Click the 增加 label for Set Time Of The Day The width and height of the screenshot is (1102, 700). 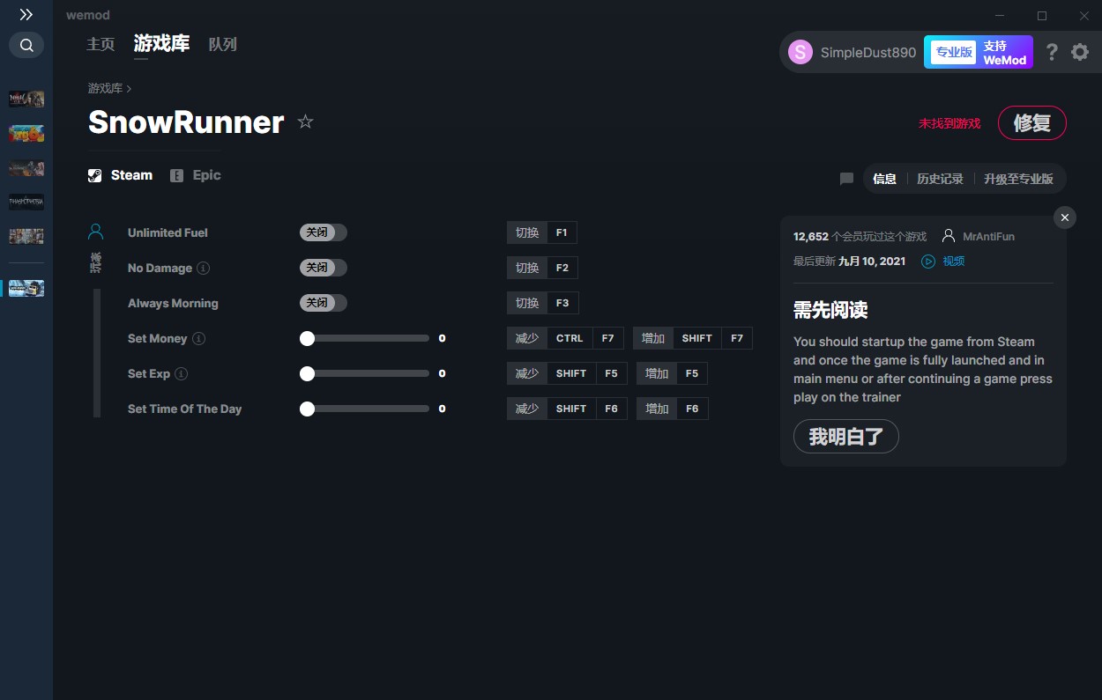pos(657,409)
